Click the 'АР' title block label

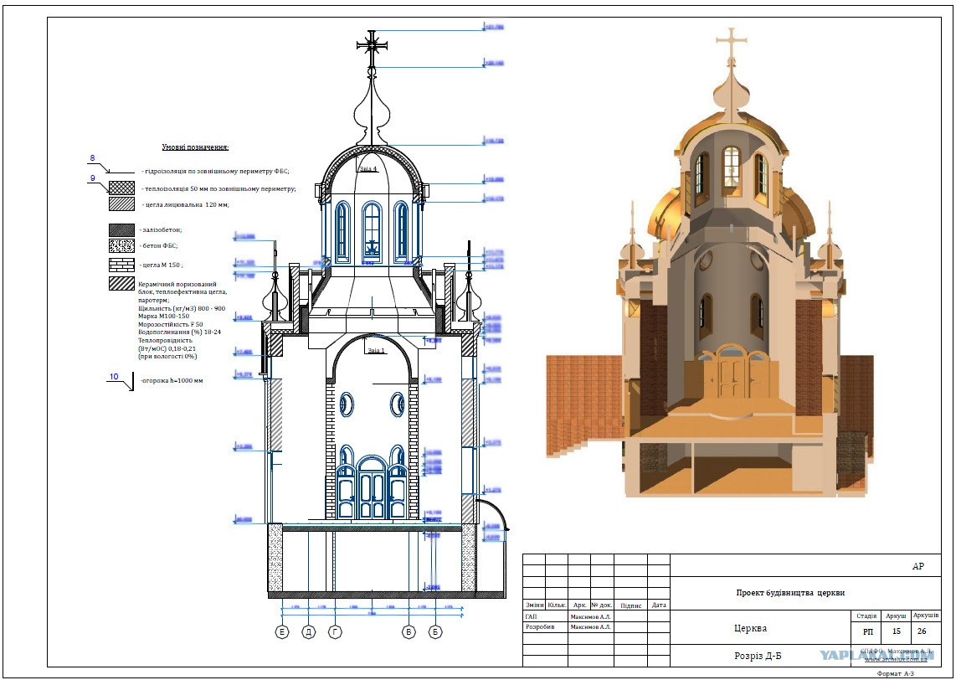tap(918, 567)
